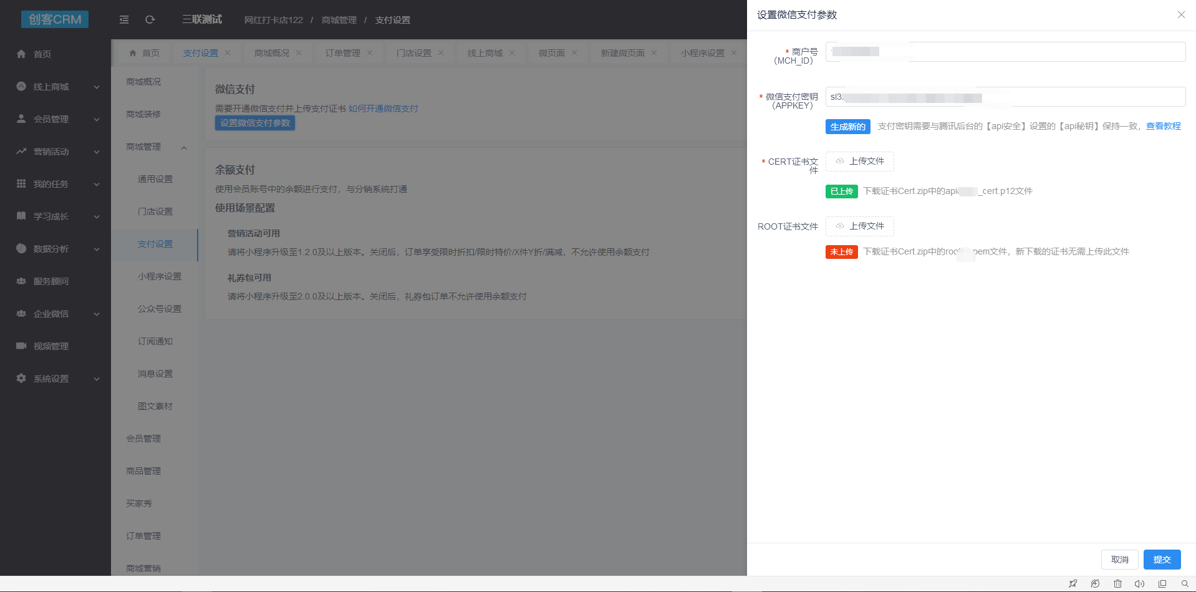Close the 线上商城 tab
This screenshot has width=1196, height=592.
click(x=512, y=53)
